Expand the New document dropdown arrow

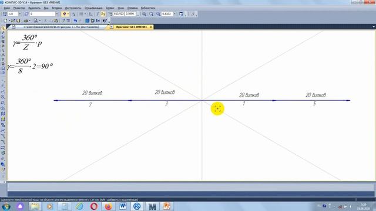(9, 21)
